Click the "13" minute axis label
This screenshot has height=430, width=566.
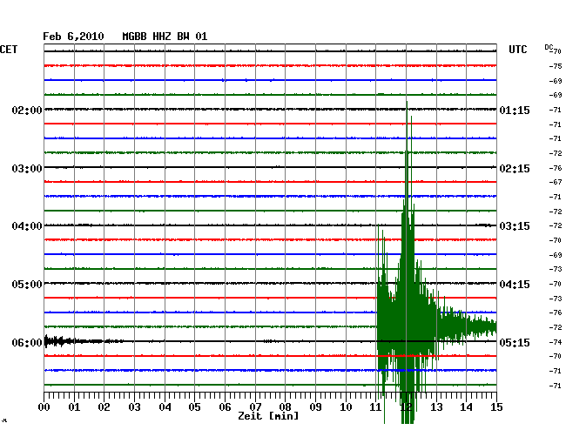coord(436,406)
